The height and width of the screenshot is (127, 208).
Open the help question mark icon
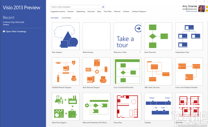click(x=196, y=2)
